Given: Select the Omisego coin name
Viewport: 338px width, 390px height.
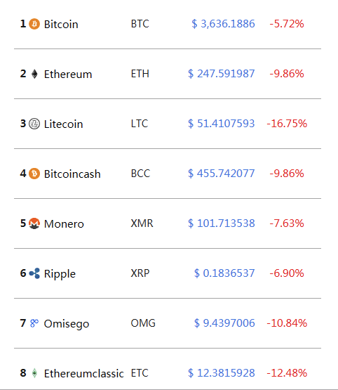Looking at the screenshot, I should click(67, 323).
